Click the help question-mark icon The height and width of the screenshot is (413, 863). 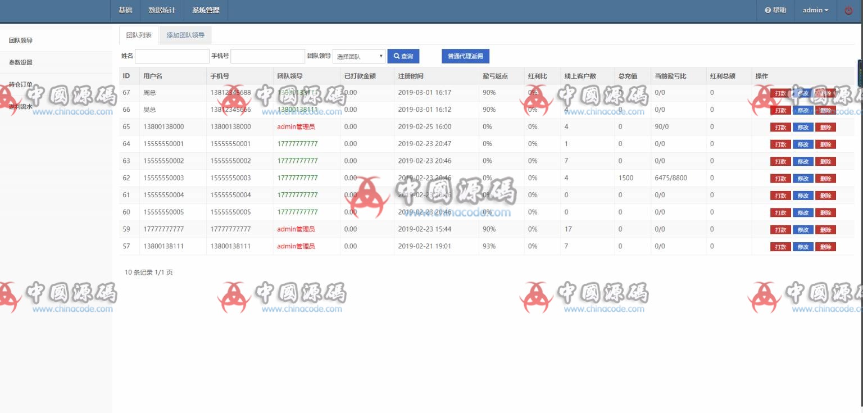pyautogui.click(x=767, y=10)
